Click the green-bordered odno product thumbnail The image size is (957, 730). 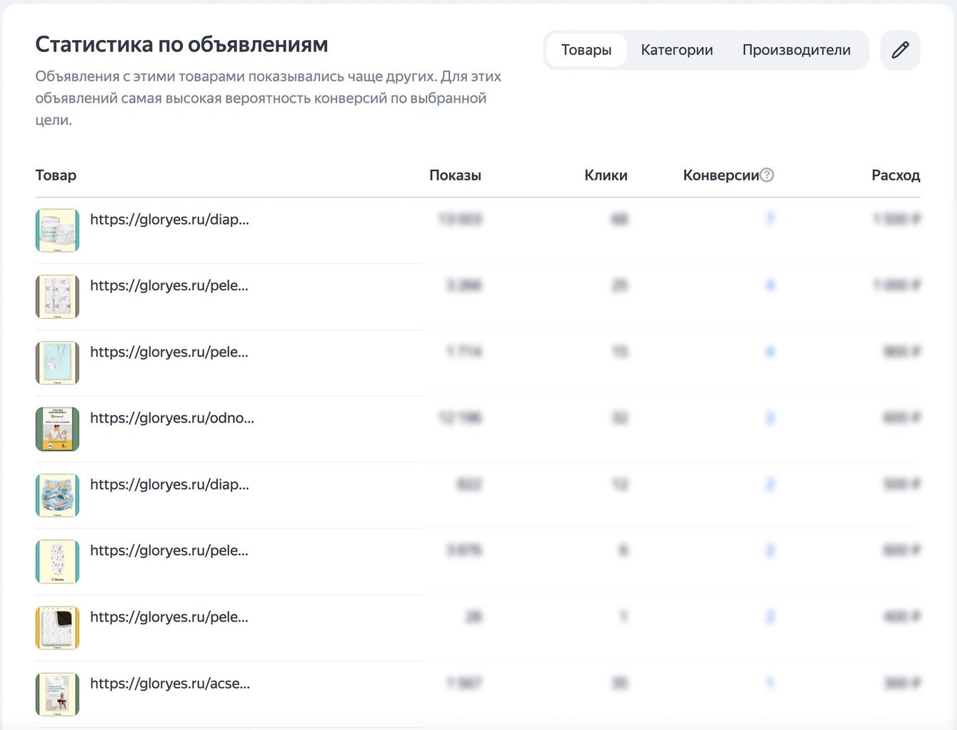tap(57, 430)
